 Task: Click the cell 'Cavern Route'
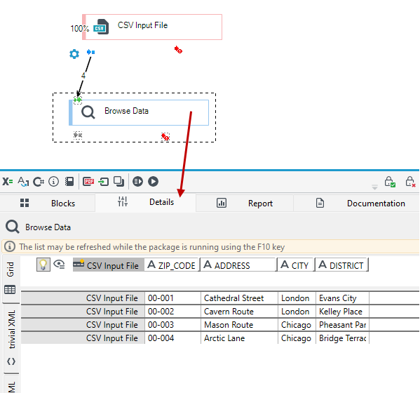(239, 312)
